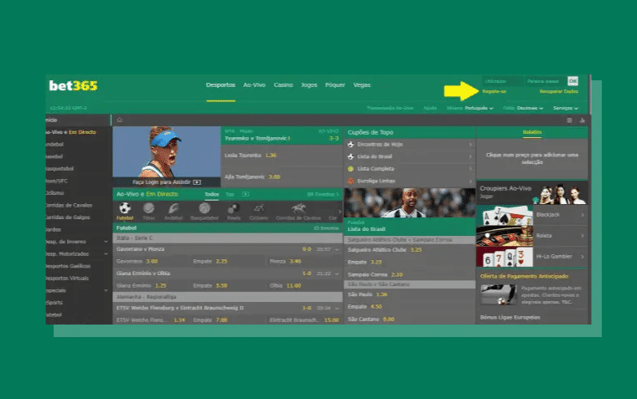Image resolution: width=637 pixels, height=399 pixels.
Task: Select the Futebol soccer ball icon
Action: (x=125, y=208)
